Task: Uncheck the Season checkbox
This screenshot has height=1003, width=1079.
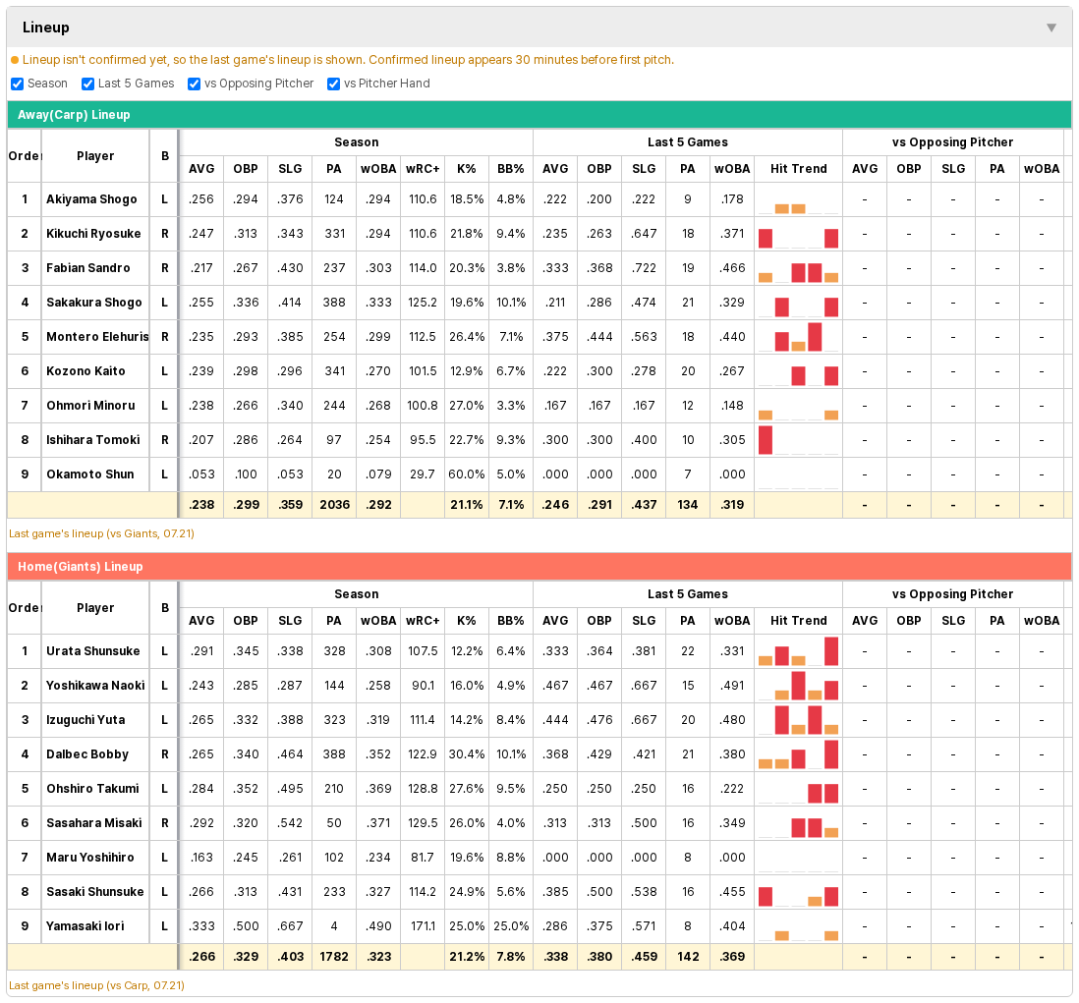Action: [18, 84]
